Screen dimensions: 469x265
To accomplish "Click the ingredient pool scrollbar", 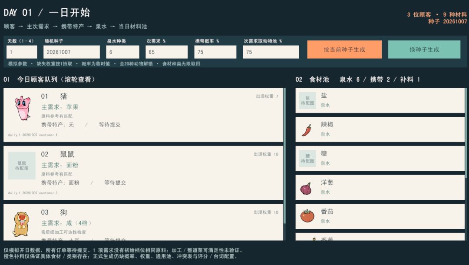I will [466, 133].
